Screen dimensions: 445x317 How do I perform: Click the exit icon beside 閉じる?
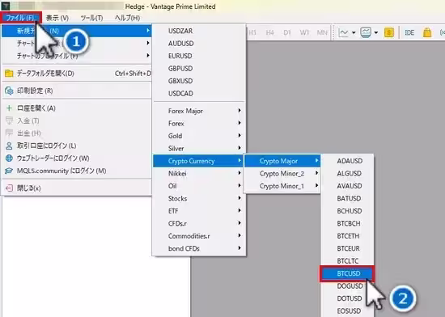coord(9,188)
